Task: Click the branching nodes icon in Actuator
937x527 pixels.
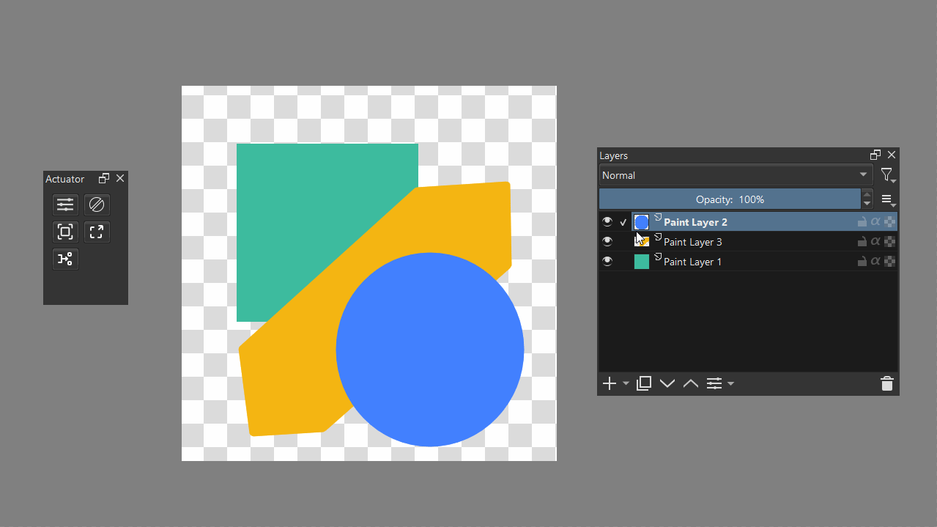Action: [65, 259]
